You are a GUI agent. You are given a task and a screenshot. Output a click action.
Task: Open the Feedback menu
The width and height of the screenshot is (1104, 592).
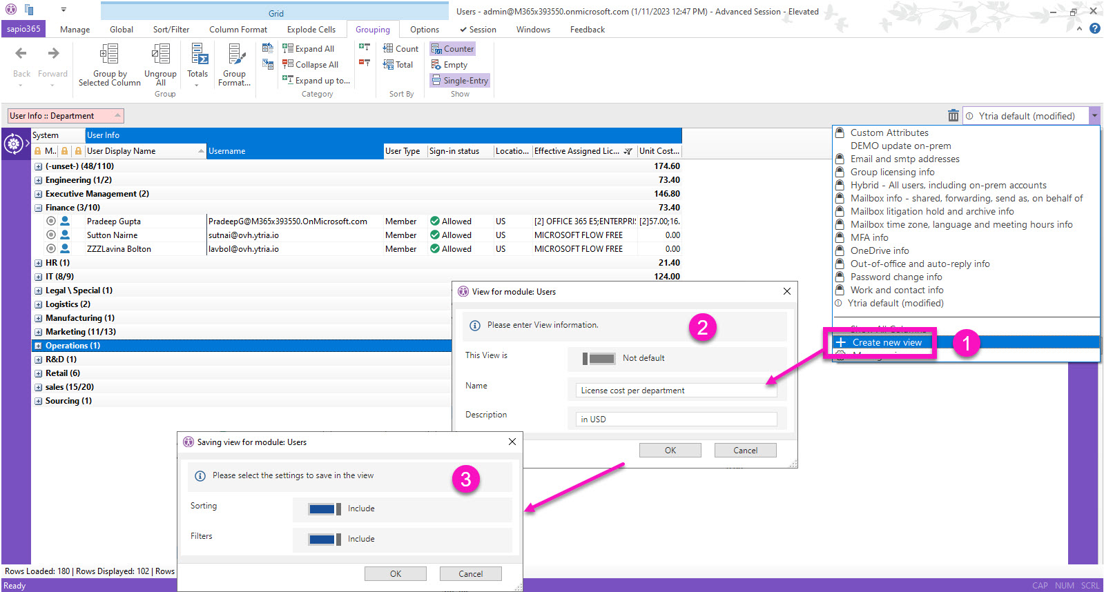[x=588, y=29]
